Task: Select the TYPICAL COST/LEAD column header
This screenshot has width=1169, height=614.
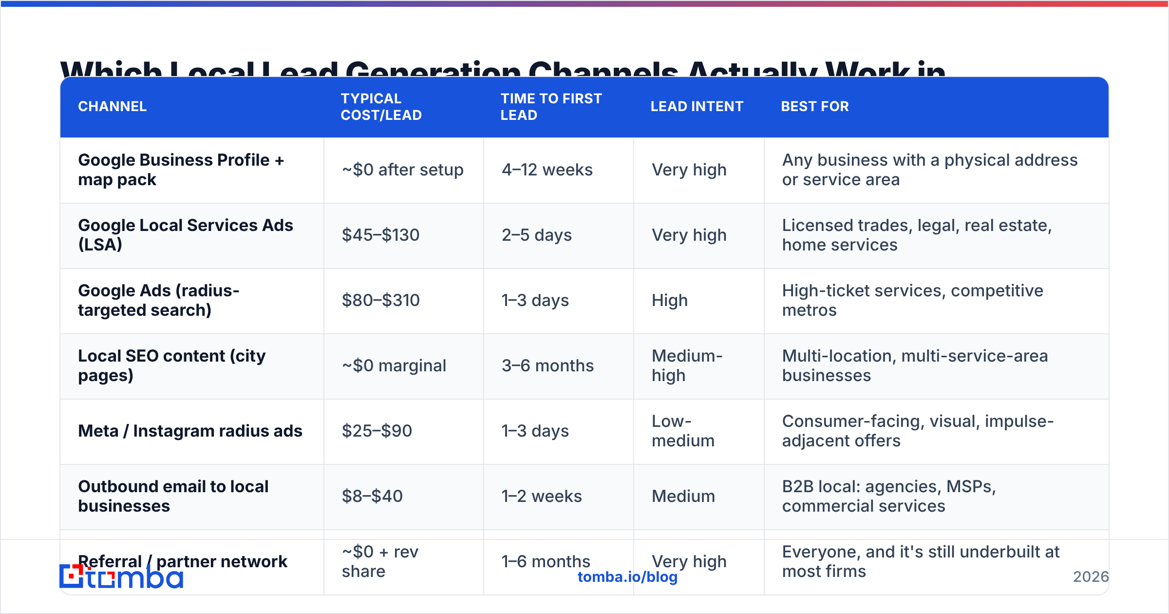Action: click(x=381, y=107)
